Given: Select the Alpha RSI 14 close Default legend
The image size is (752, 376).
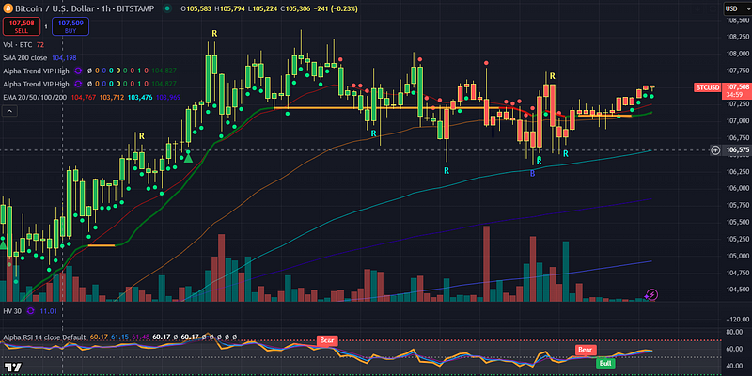Looking at the screenshot, I should coord(44,337).
